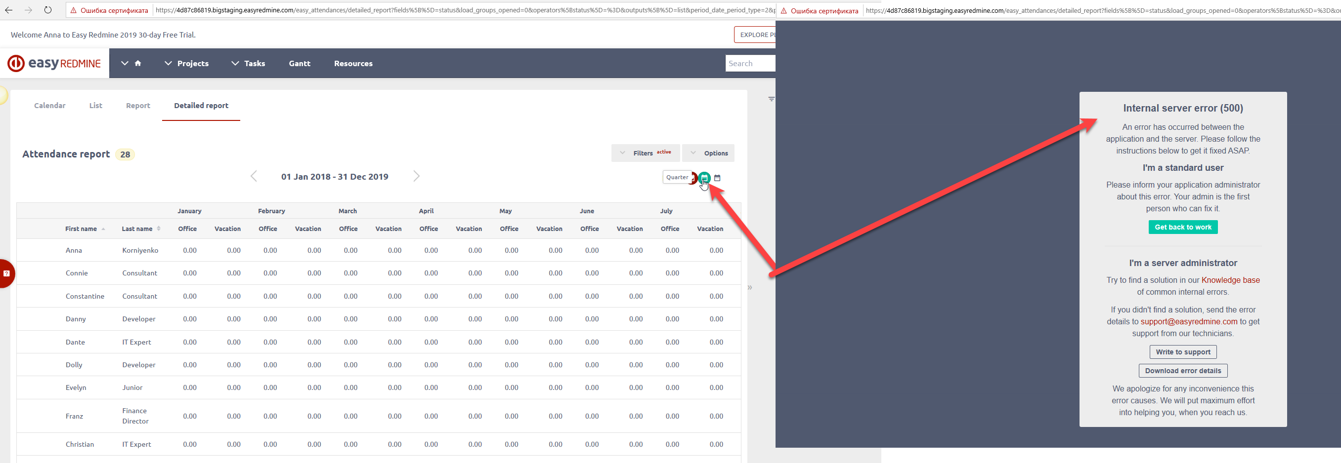Click the Search input field
The height and width of the screenshot is (463, 1341).
click(750, 63)
